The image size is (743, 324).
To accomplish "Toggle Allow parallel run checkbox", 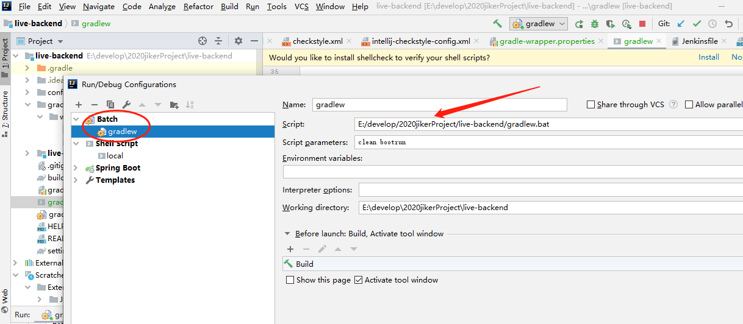I will click(689, 104).
